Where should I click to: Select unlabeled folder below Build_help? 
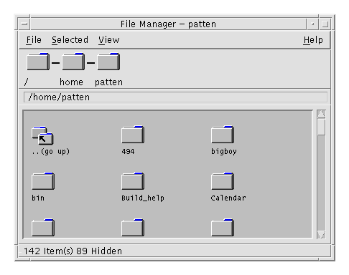(133, 228)
